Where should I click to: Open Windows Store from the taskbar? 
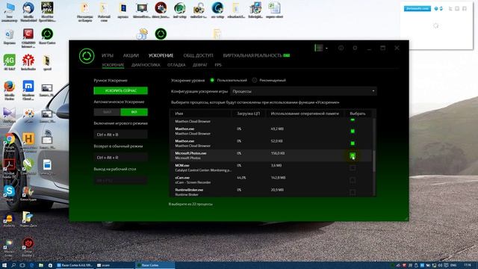point(50,265)
